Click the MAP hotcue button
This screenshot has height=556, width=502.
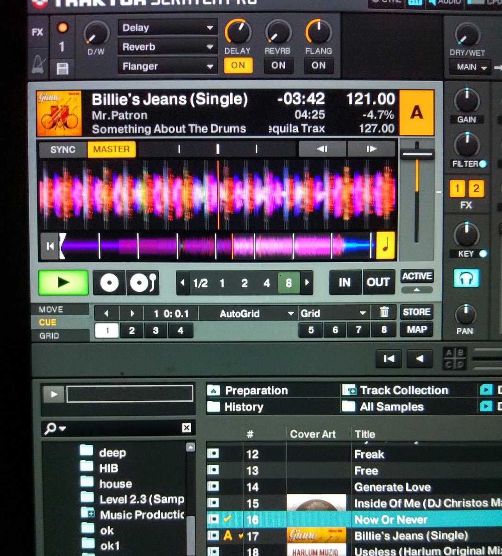coord(417,330)
